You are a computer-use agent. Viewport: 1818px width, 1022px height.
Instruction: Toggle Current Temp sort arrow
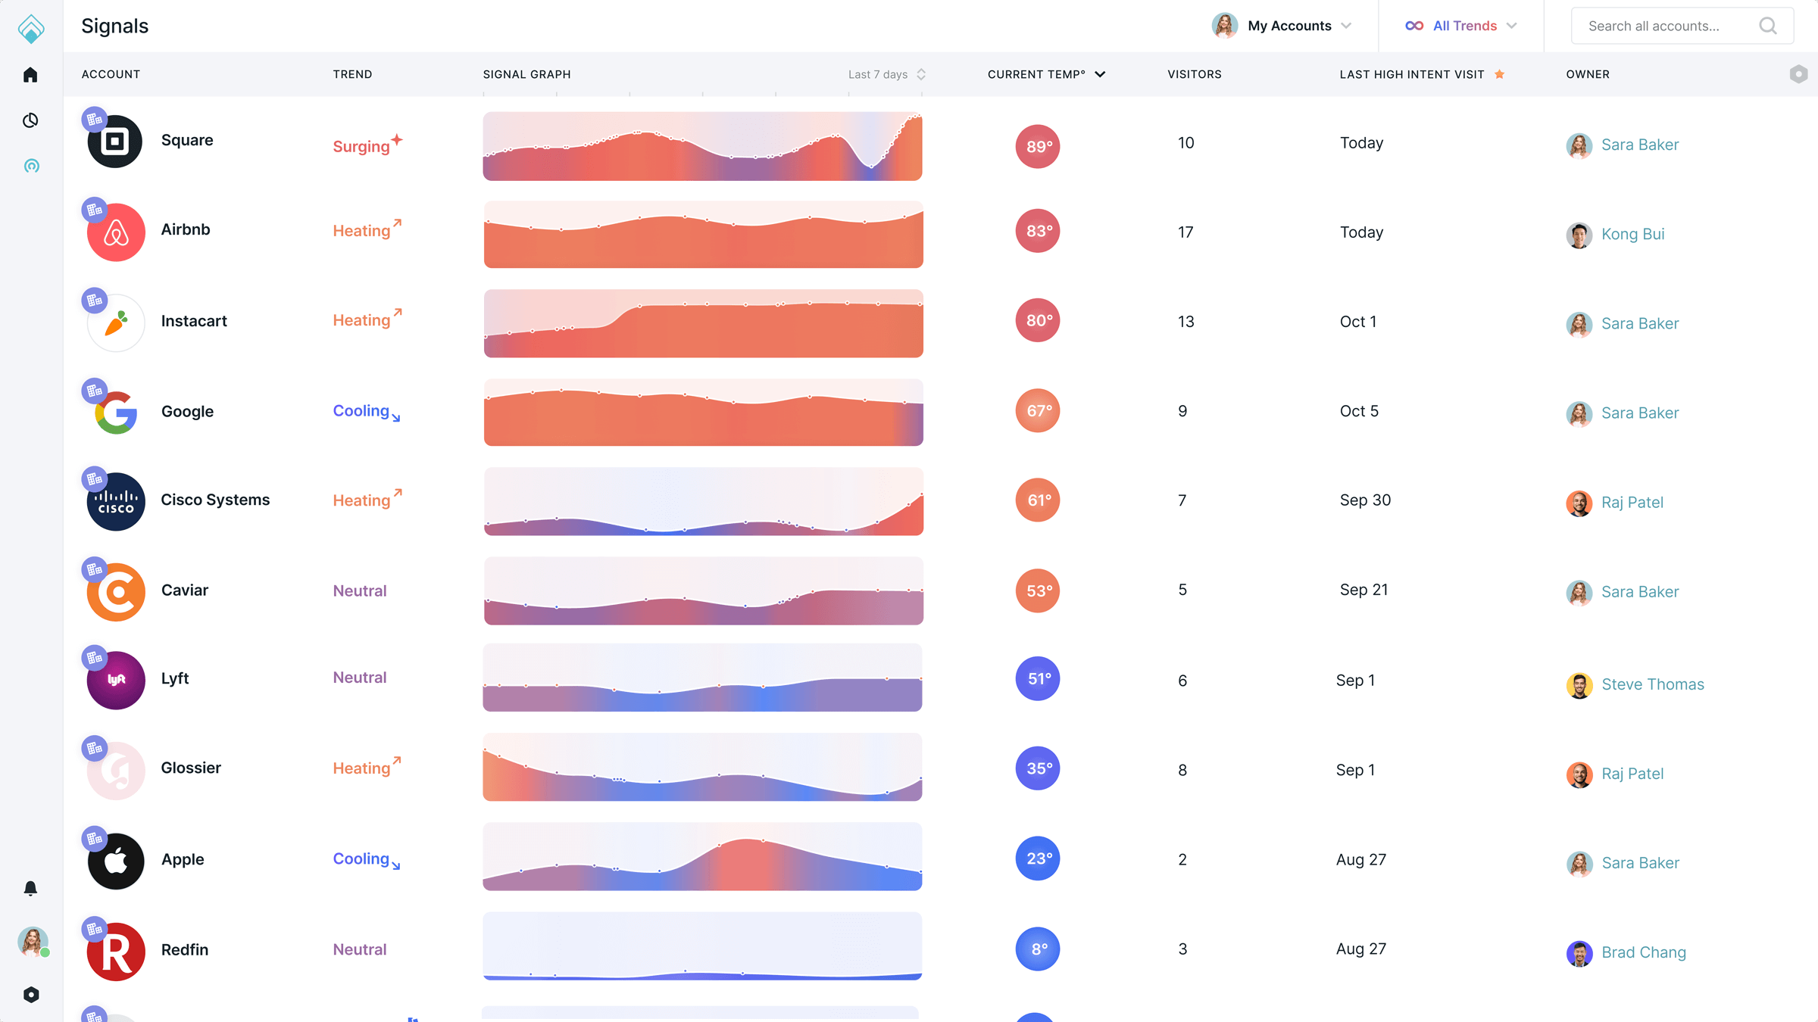tap(1100, 74)
